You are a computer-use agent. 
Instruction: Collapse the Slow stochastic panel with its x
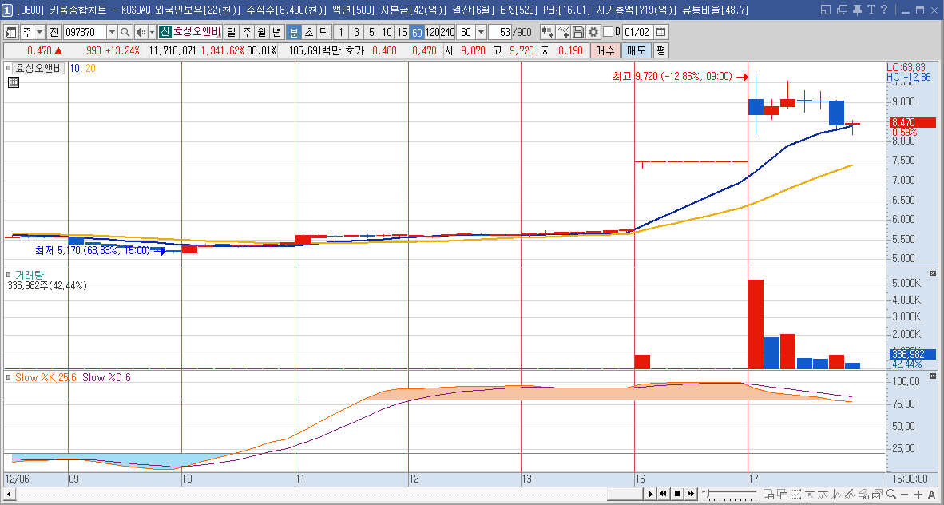coord(933,376)
